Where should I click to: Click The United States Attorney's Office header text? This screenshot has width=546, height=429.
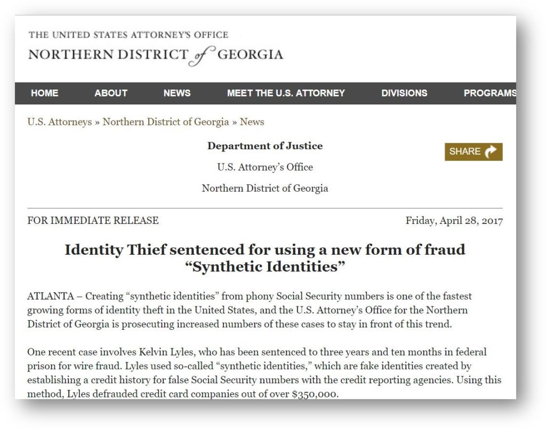point(129,35)
